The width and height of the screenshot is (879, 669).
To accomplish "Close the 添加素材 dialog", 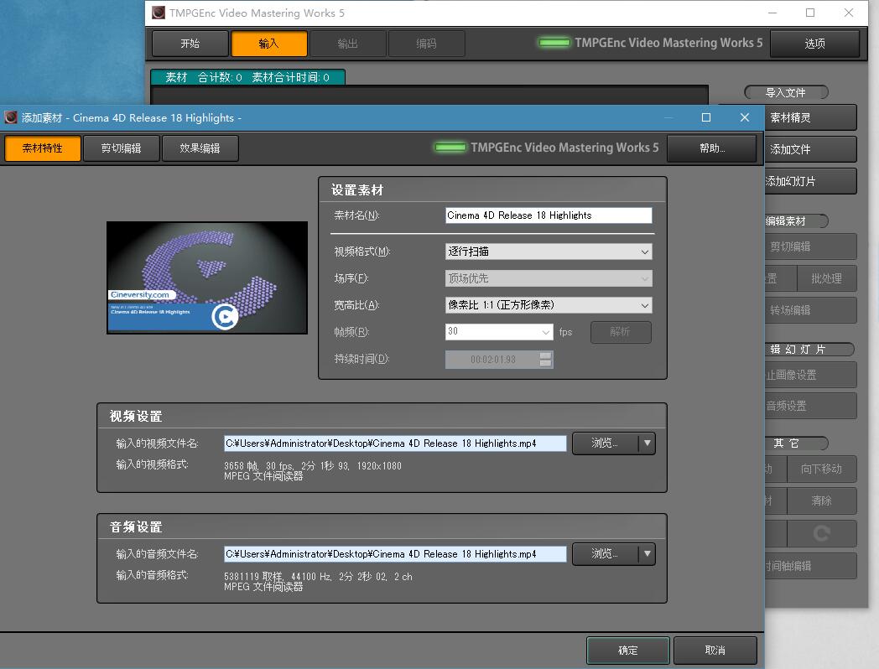I will pos(745,117).
